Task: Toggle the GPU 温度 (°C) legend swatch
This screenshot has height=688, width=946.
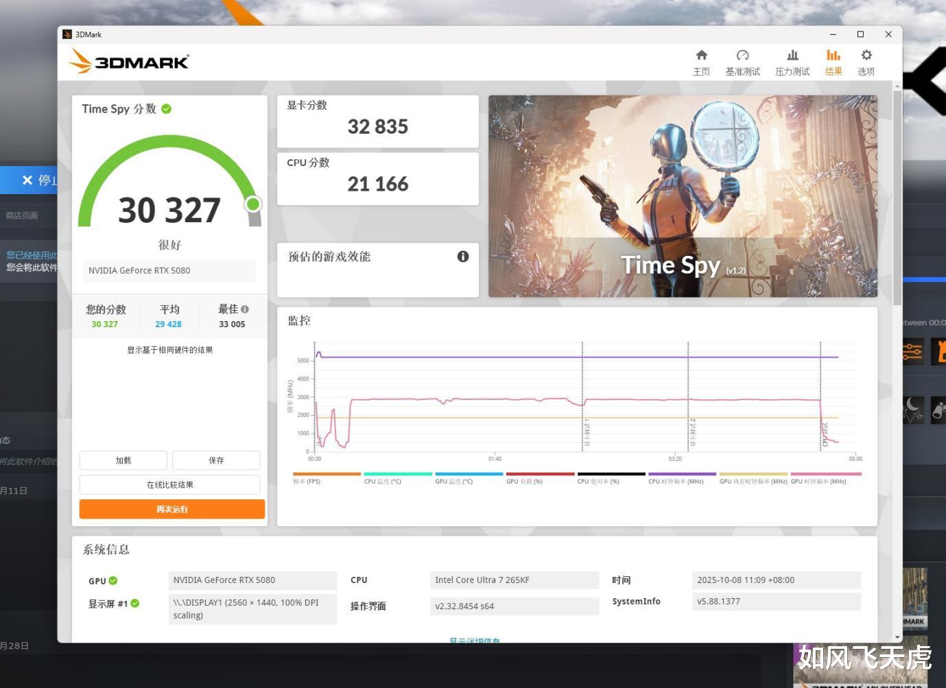Action: point(469,477)
